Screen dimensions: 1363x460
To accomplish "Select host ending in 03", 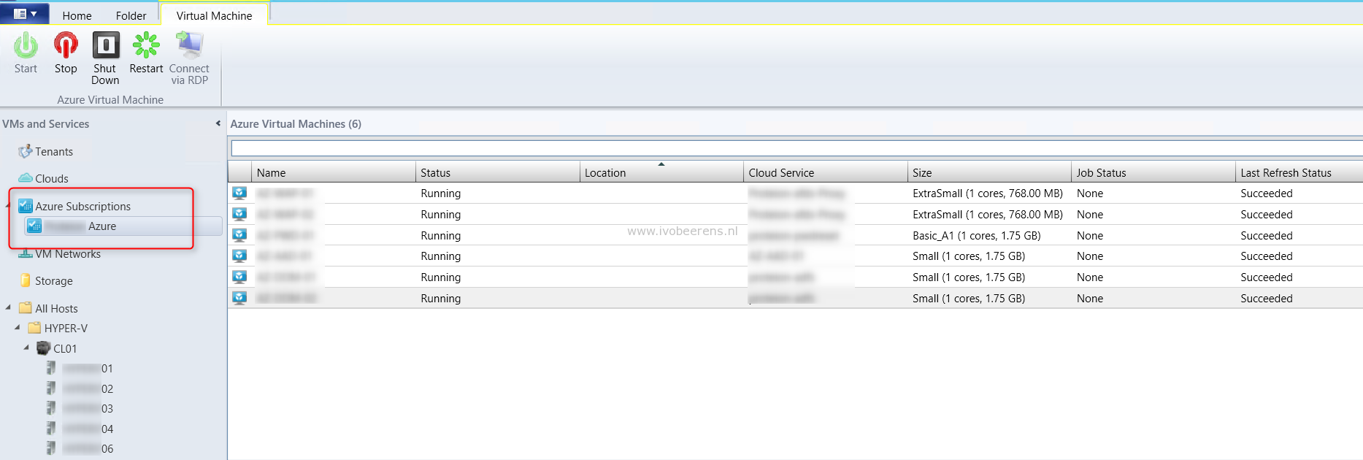I will [x=88, y=409].
